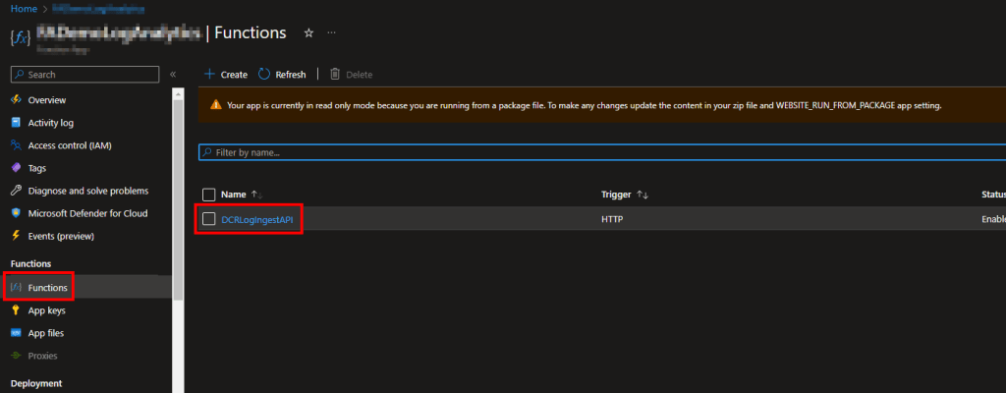The image size is (1006, 393).
Task: Click the Access control (IAM) icon
Action: (16, 145)
